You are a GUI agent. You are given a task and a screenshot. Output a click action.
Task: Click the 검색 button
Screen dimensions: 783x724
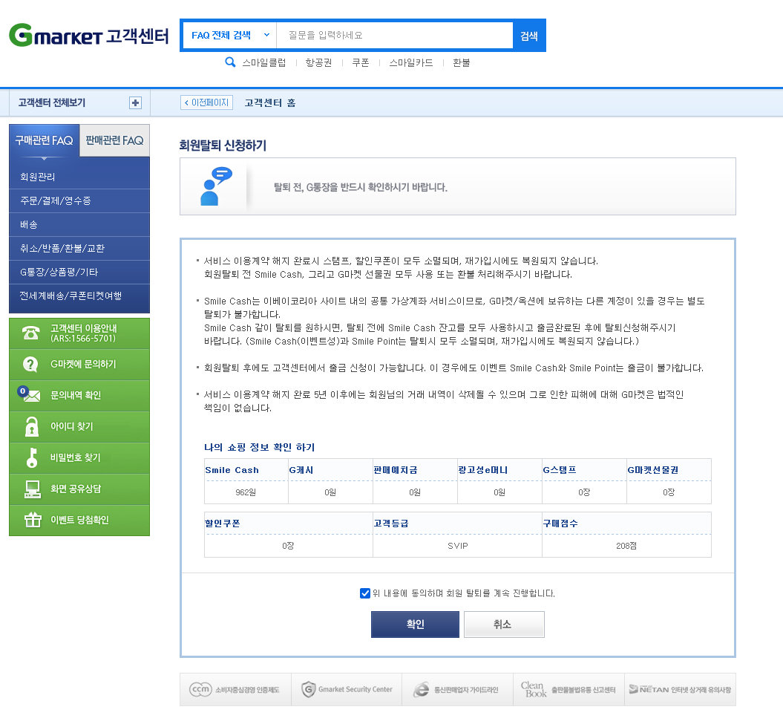tap(529, 36)
